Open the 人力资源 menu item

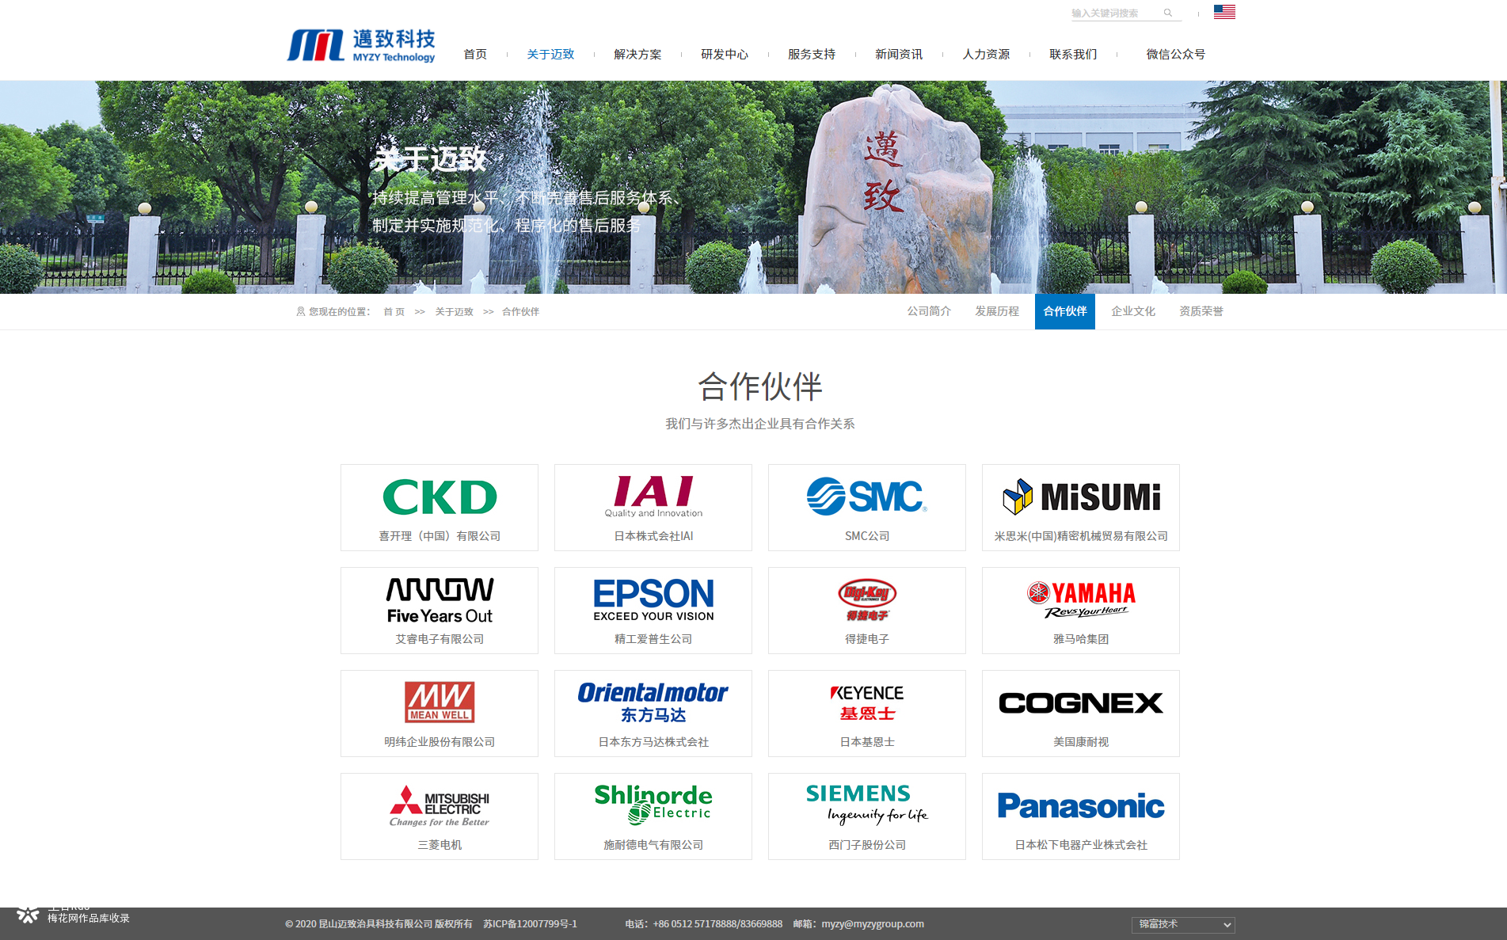coord(986,55)
